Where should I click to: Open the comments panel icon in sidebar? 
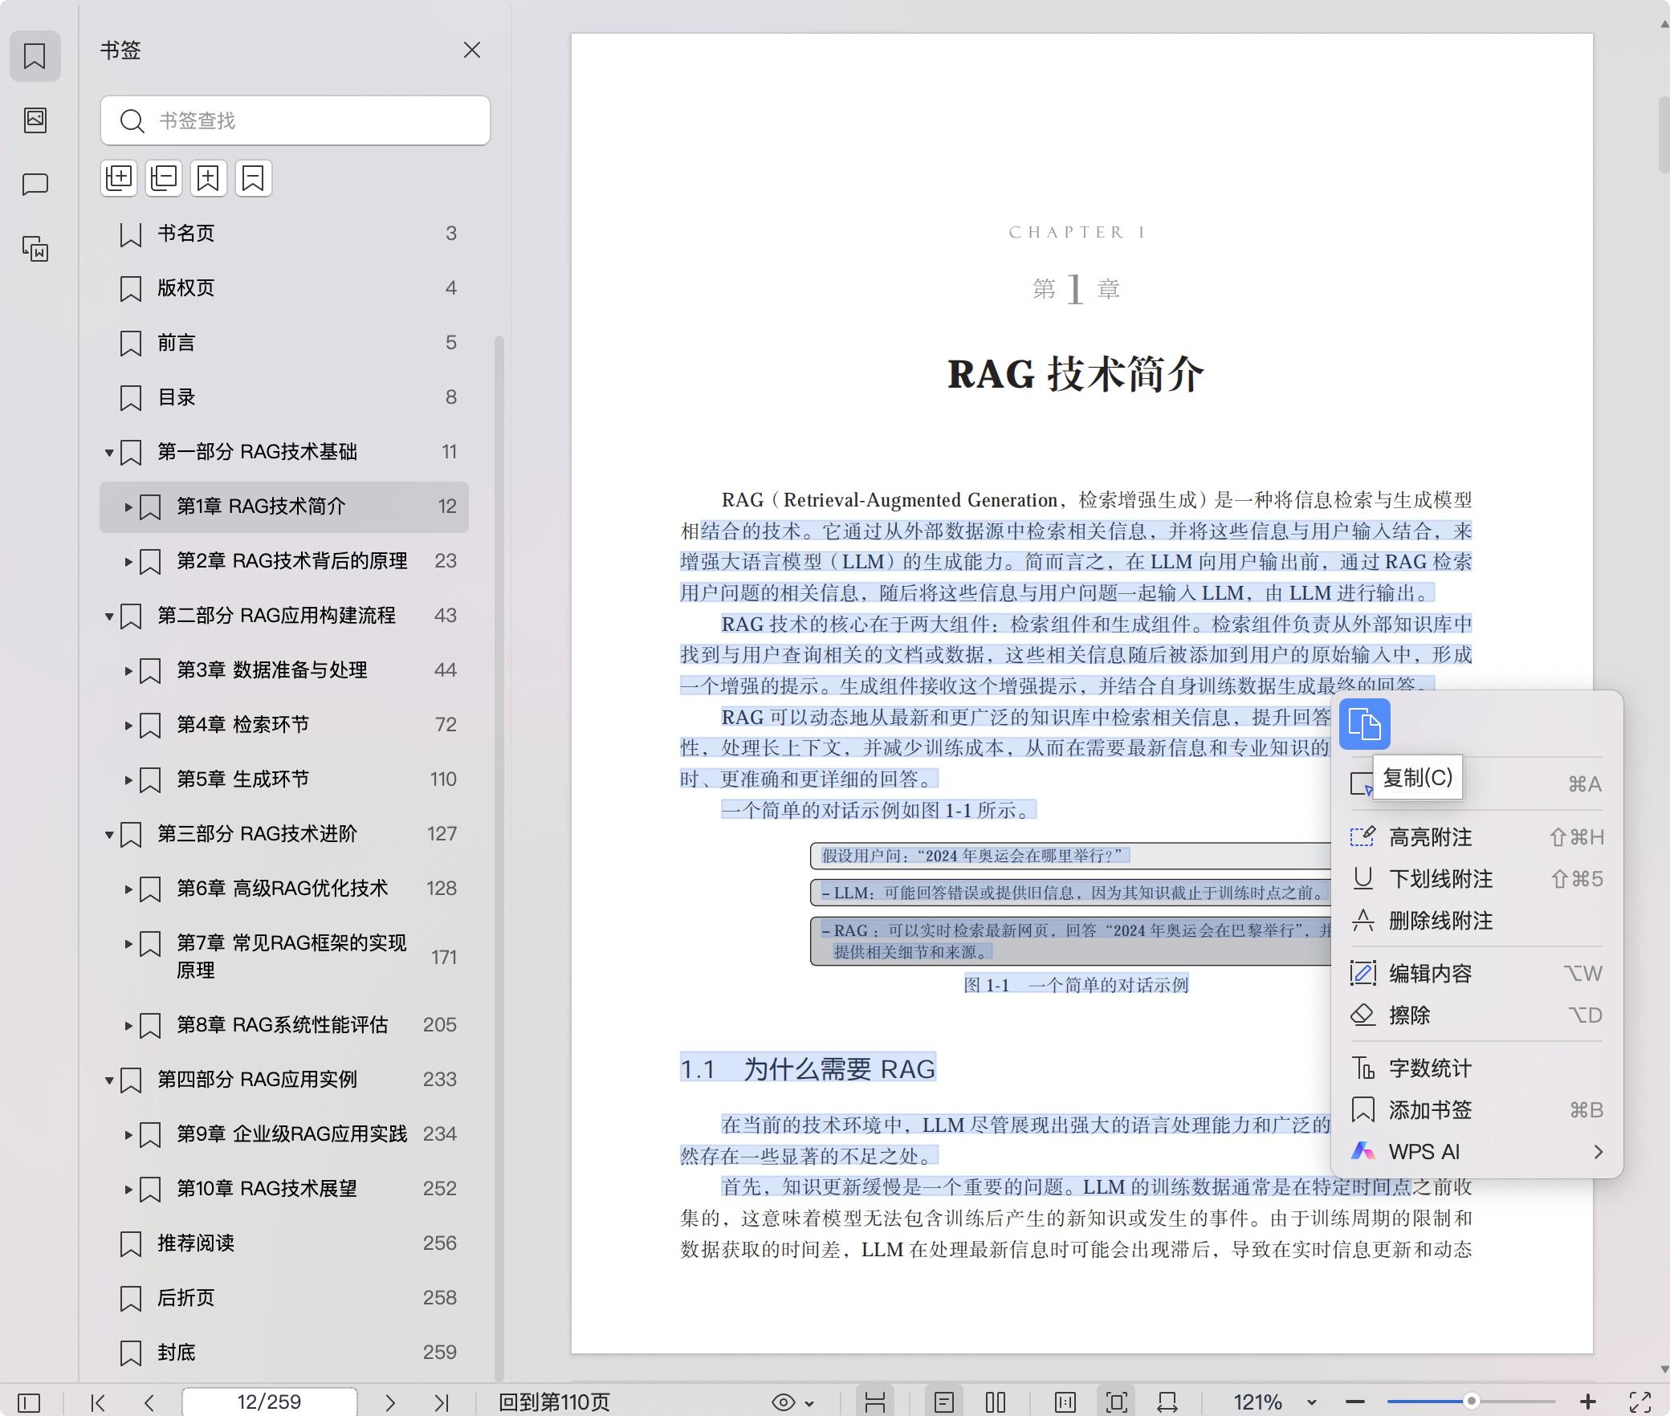coord(35,185)
